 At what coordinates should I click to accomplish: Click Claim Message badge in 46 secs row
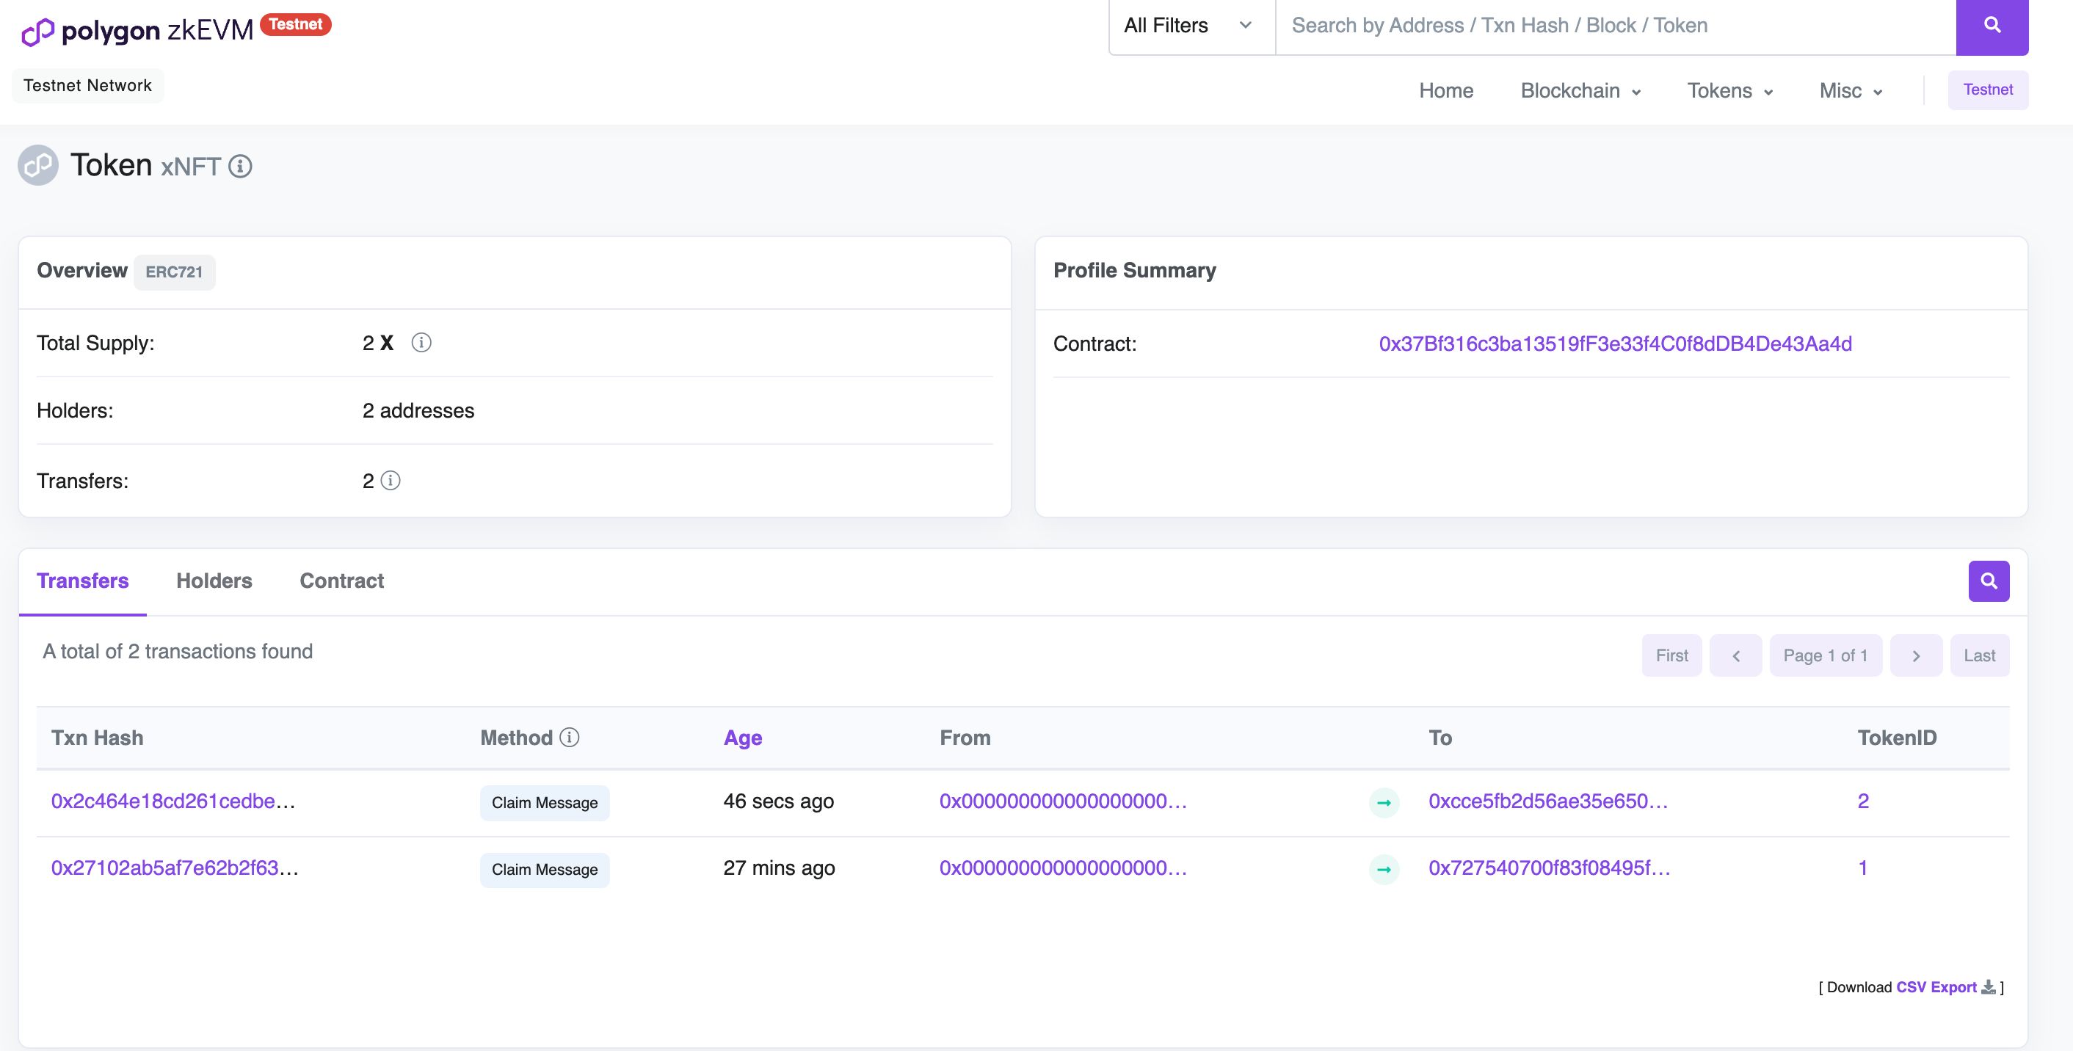(x=545, y=803)
